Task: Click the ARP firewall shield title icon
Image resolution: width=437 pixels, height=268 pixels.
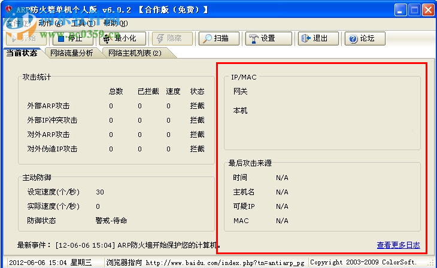Action: (x=9, y=10)
